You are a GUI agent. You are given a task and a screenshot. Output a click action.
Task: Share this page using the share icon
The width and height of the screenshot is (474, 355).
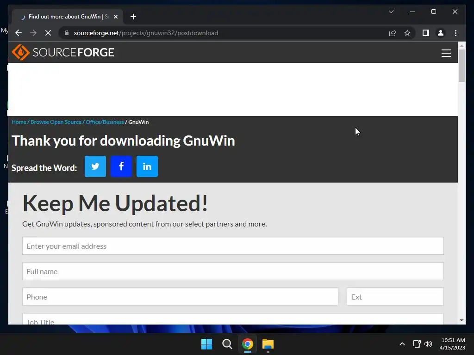(x=393, y=33)
